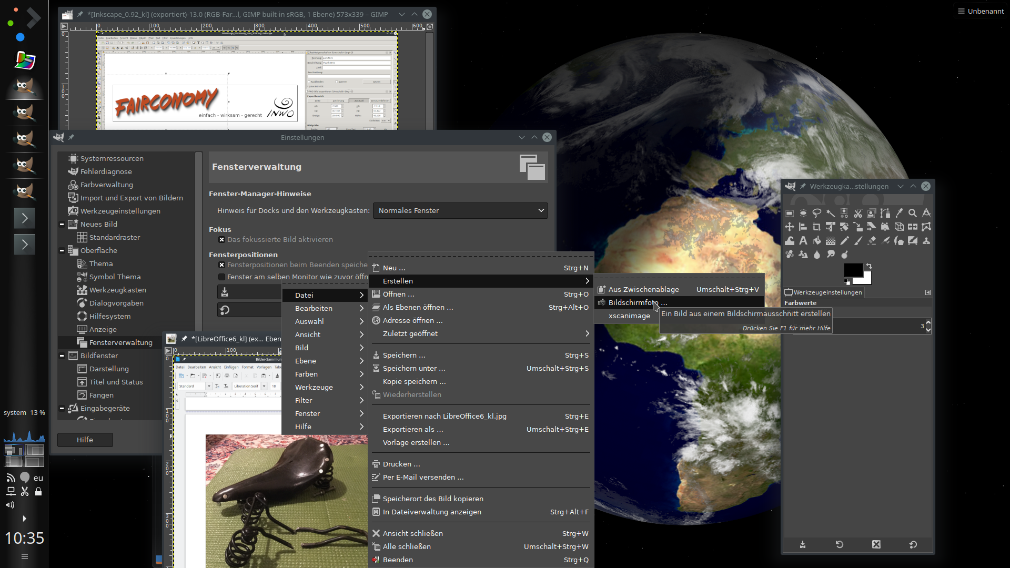Viewport: 1010px width, 568px height.
Task: Choose 'Bildschirmfoto ...' menu entry
Action: click(679, 303)
